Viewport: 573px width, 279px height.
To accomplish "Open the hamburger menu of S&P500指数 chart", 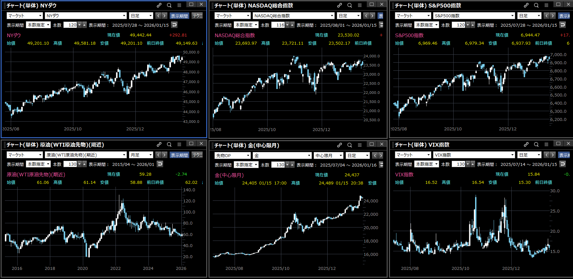I will 546,5.
